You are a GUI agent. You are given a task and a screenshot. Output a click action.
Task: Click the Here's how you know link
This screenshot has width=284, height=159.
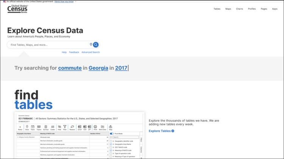point(64,2)
